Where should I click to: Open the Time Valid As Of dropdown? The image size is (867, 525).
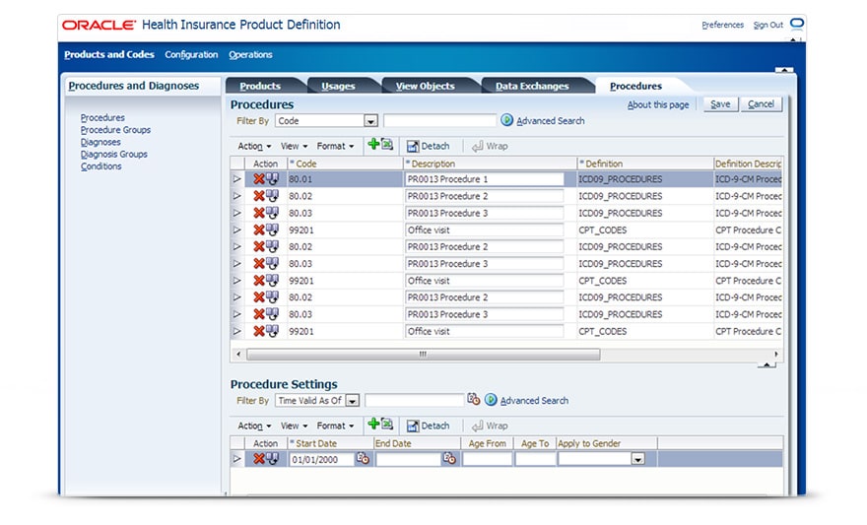352,401
